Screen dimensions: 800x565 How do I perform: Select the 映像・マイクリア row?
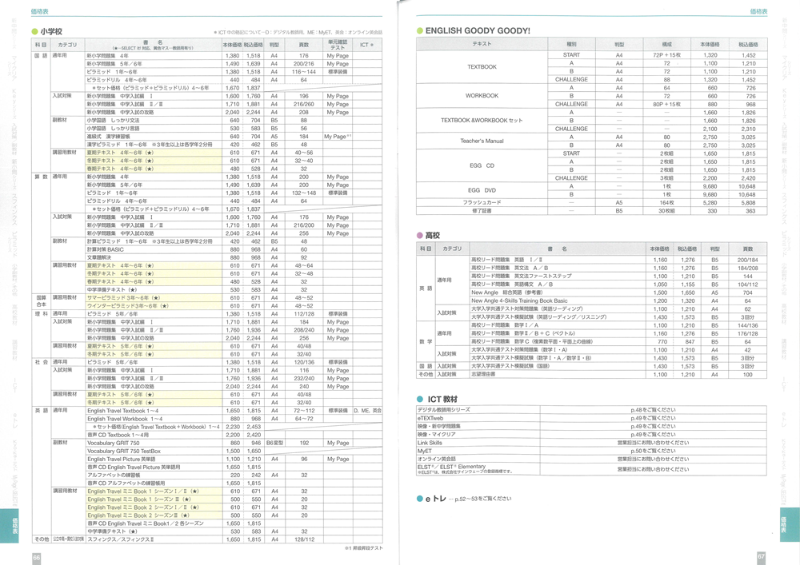591,435
